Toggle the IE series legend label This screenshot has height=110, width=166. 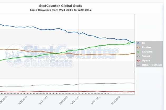(x=143, y=43)
